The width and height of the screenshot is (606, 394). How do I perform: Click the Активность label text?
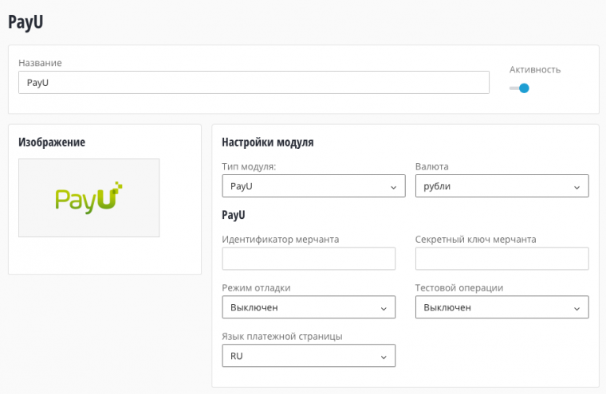pyautogui.click(x=534, y=69)
